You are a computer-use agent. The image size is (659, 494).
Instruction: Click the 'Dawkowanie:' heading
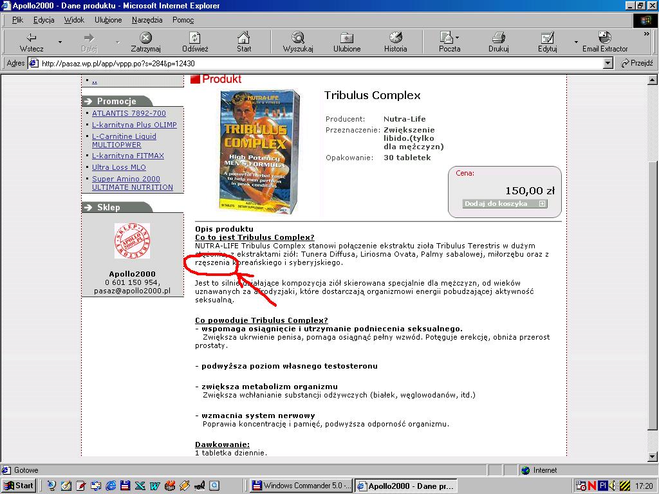pos(222,444)
